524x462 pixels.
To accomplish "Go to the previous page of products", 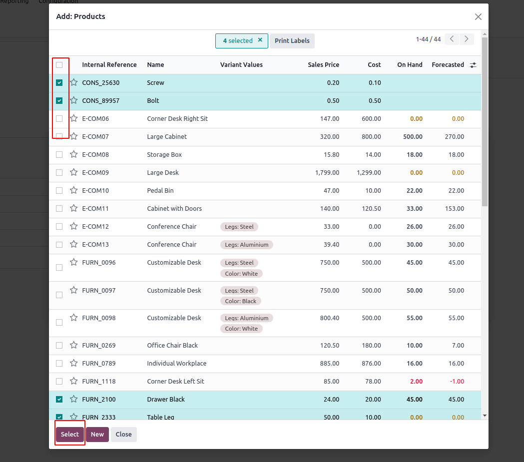I will pyautogui.click(x=452, y=39).
